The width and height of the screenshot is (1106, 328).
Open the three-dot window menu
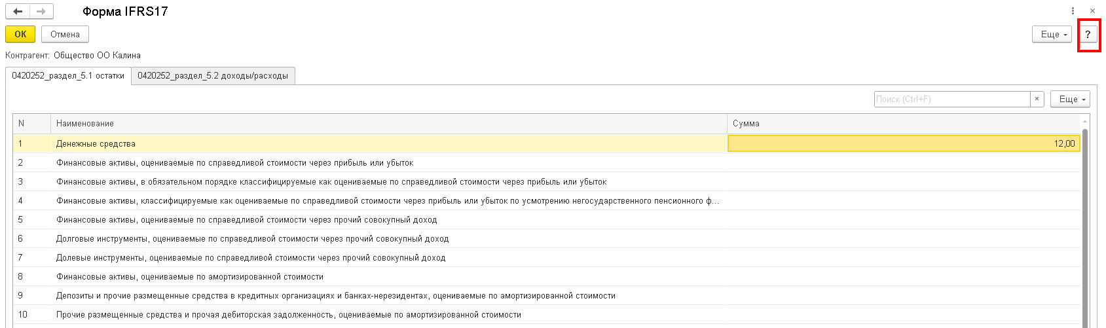pos(1073,11)
